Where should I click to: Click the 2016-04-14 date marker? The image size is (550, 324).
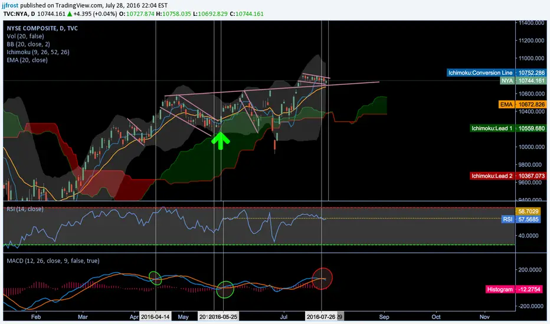pyautogui.click(x=155, y=317)
